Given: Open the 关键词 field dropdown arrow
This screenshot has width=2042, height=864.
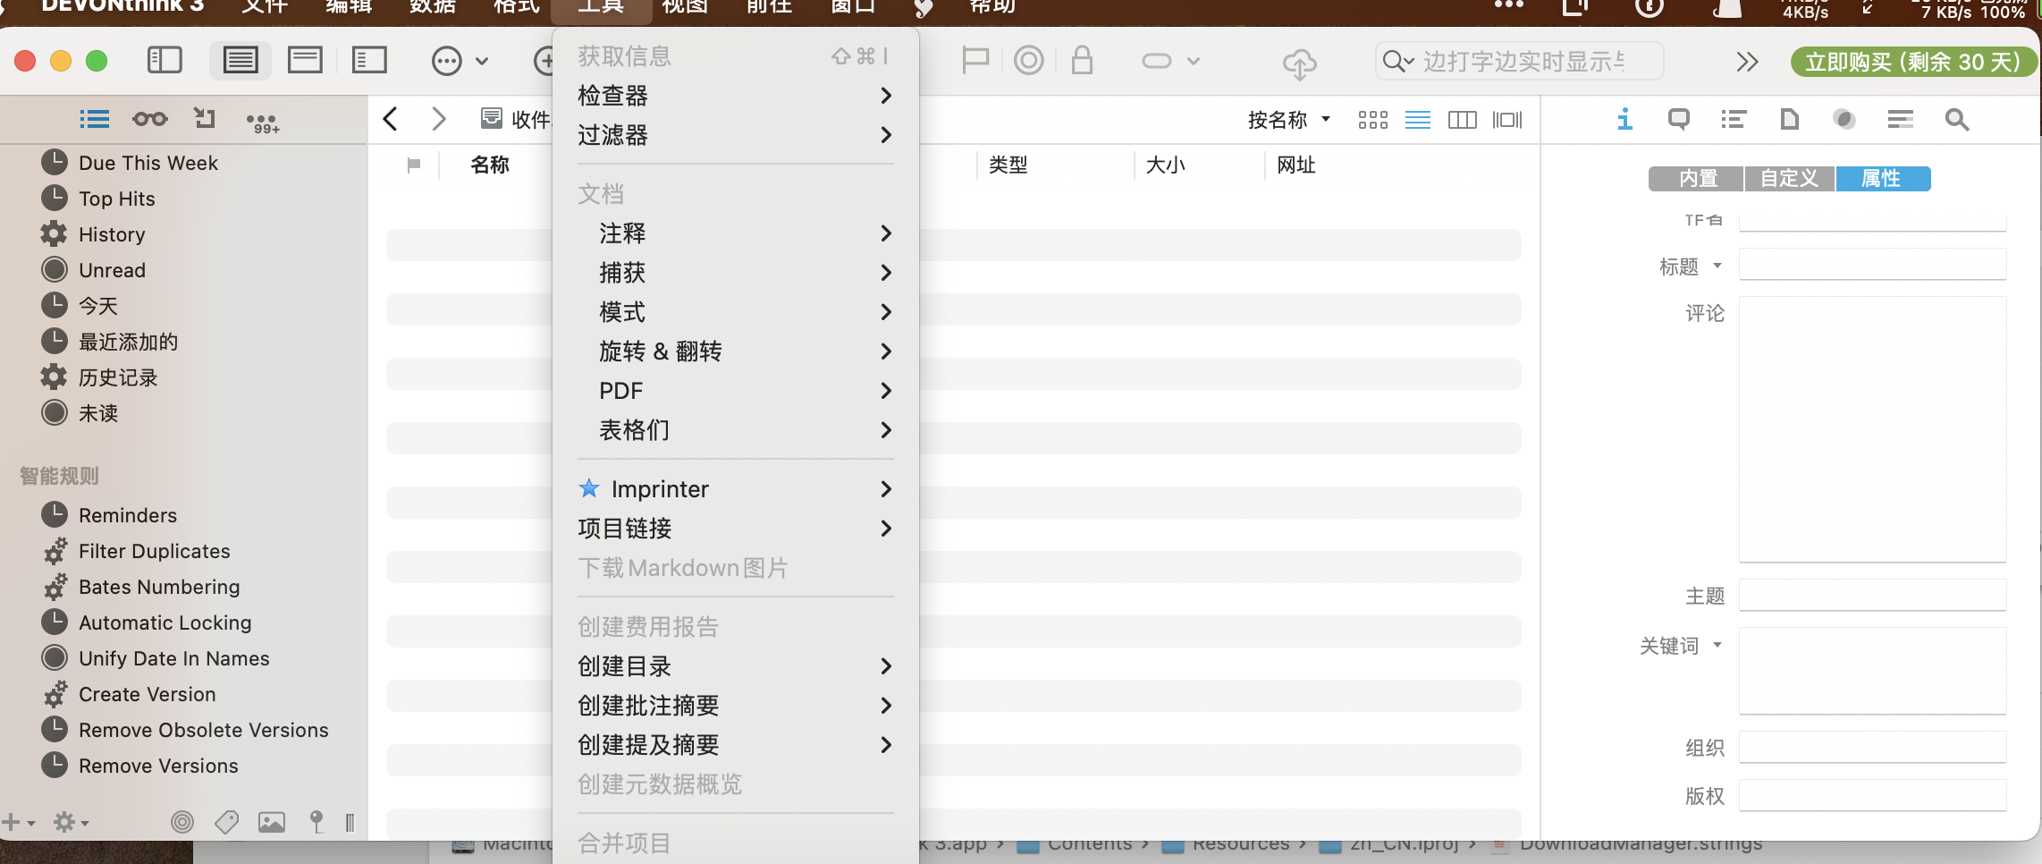Looking at the screenshot, I should tap(1717, 645).
